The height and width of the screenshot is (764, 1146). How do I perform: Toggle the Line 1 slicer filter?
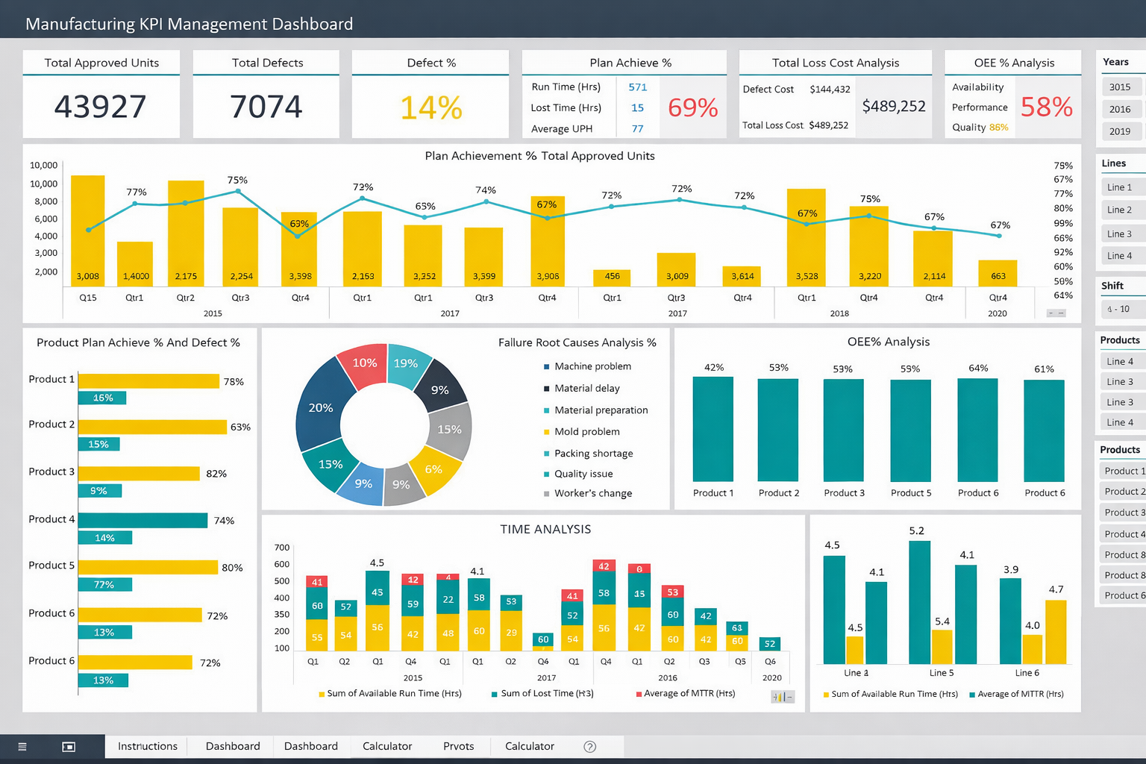tap(1121, 187)
